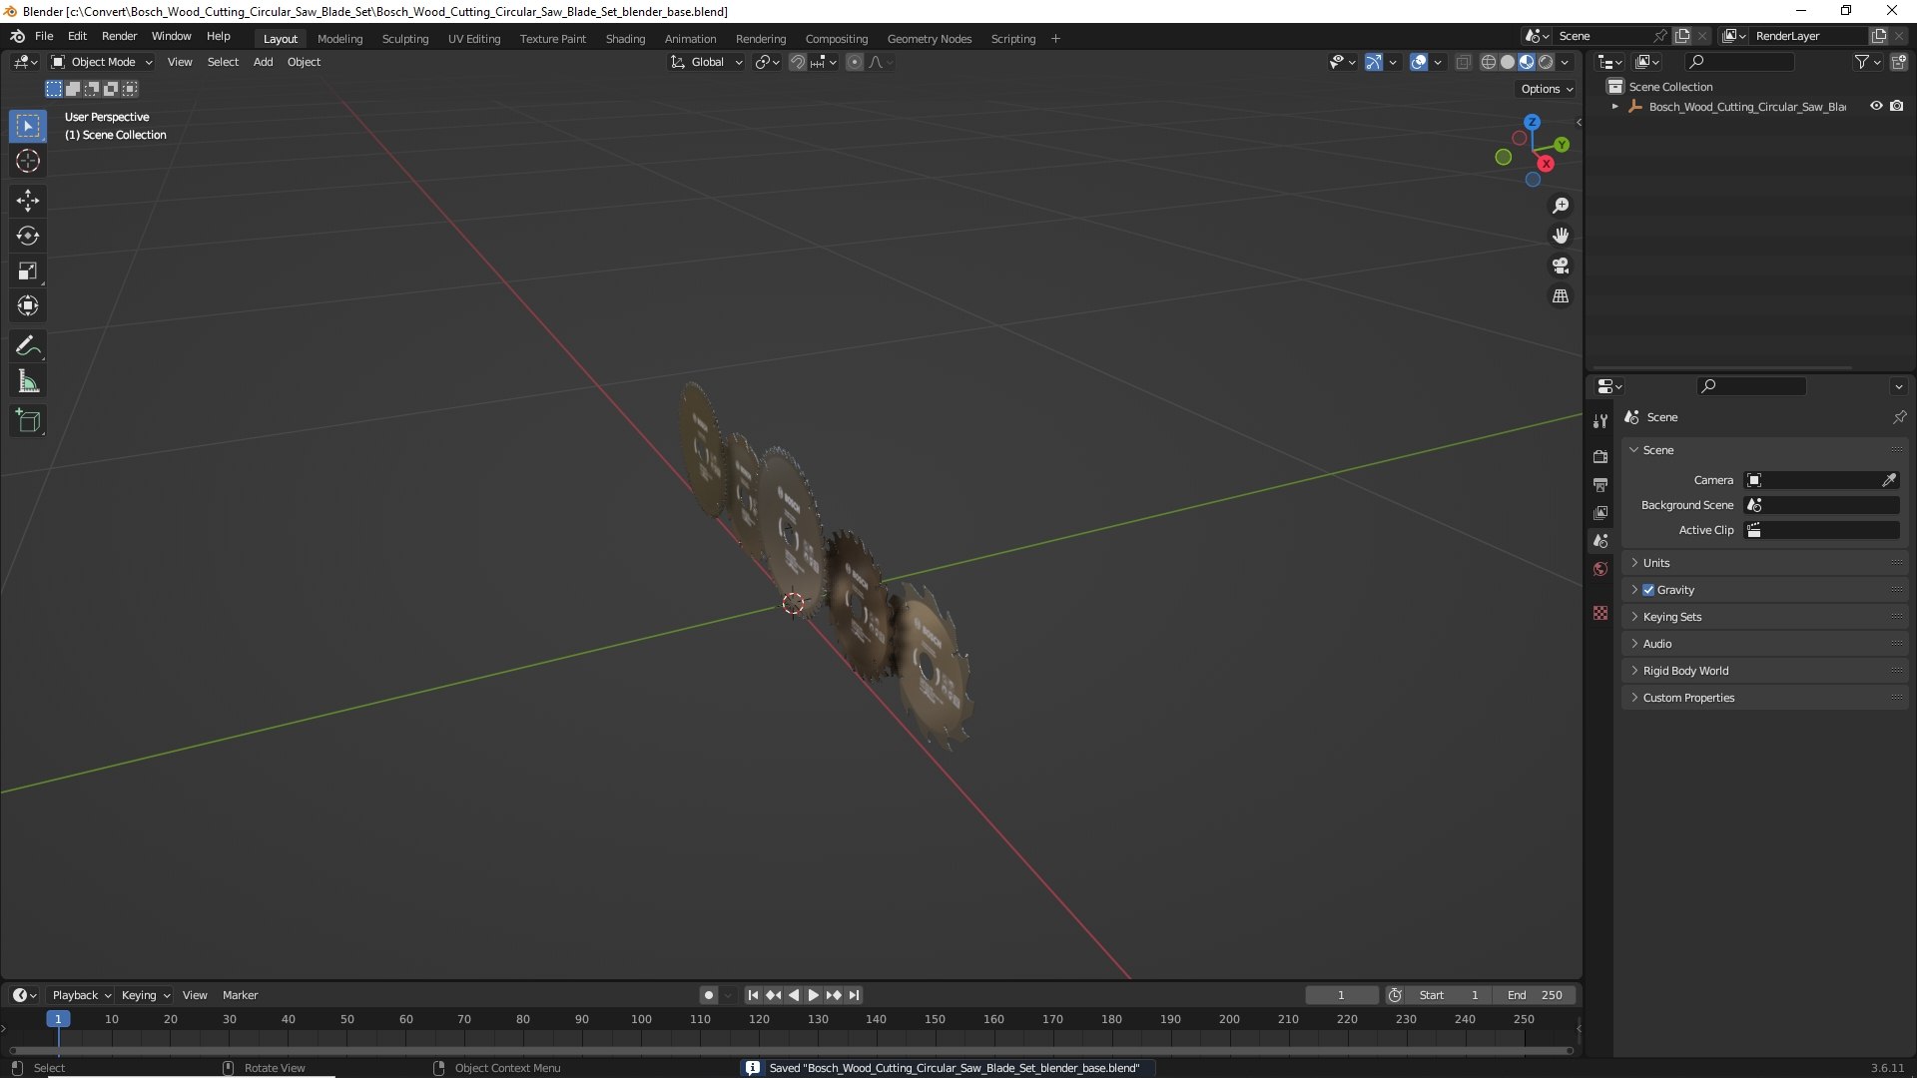Toggle proportional editing in header
The height and width of the screenshot is (1078, 1917).
pos(855,62)
